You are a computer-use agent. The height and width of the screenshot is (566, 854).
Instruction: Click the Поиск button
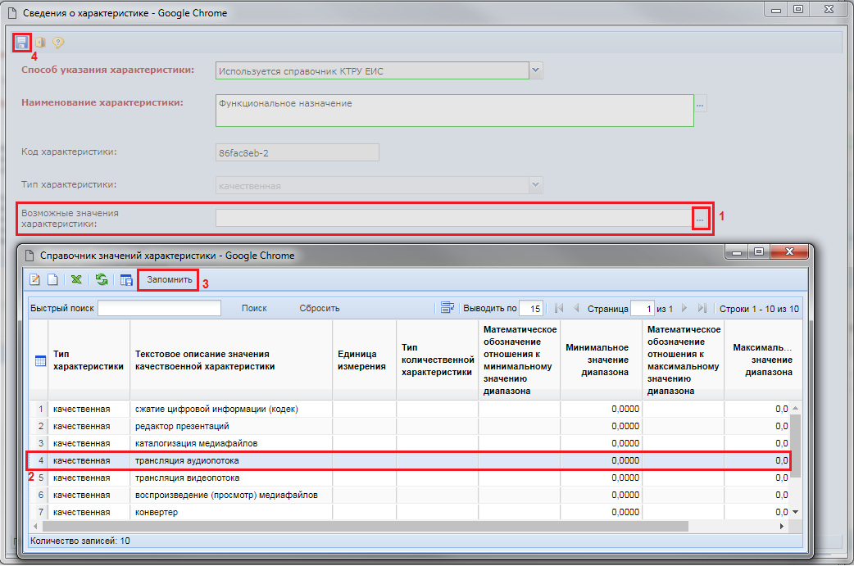(254, 308)
